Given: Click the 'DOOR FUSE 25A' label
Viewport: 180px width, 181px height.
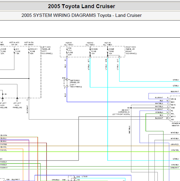Looking at the screenshot, I should click(3, 51).
